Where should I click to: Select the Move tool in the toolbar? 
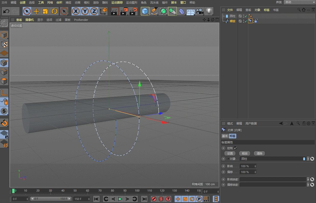point(36,11)
